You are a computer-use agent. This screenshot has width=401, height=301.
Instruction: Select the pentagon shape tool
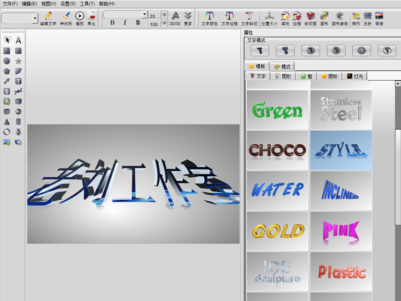(7, 71)
